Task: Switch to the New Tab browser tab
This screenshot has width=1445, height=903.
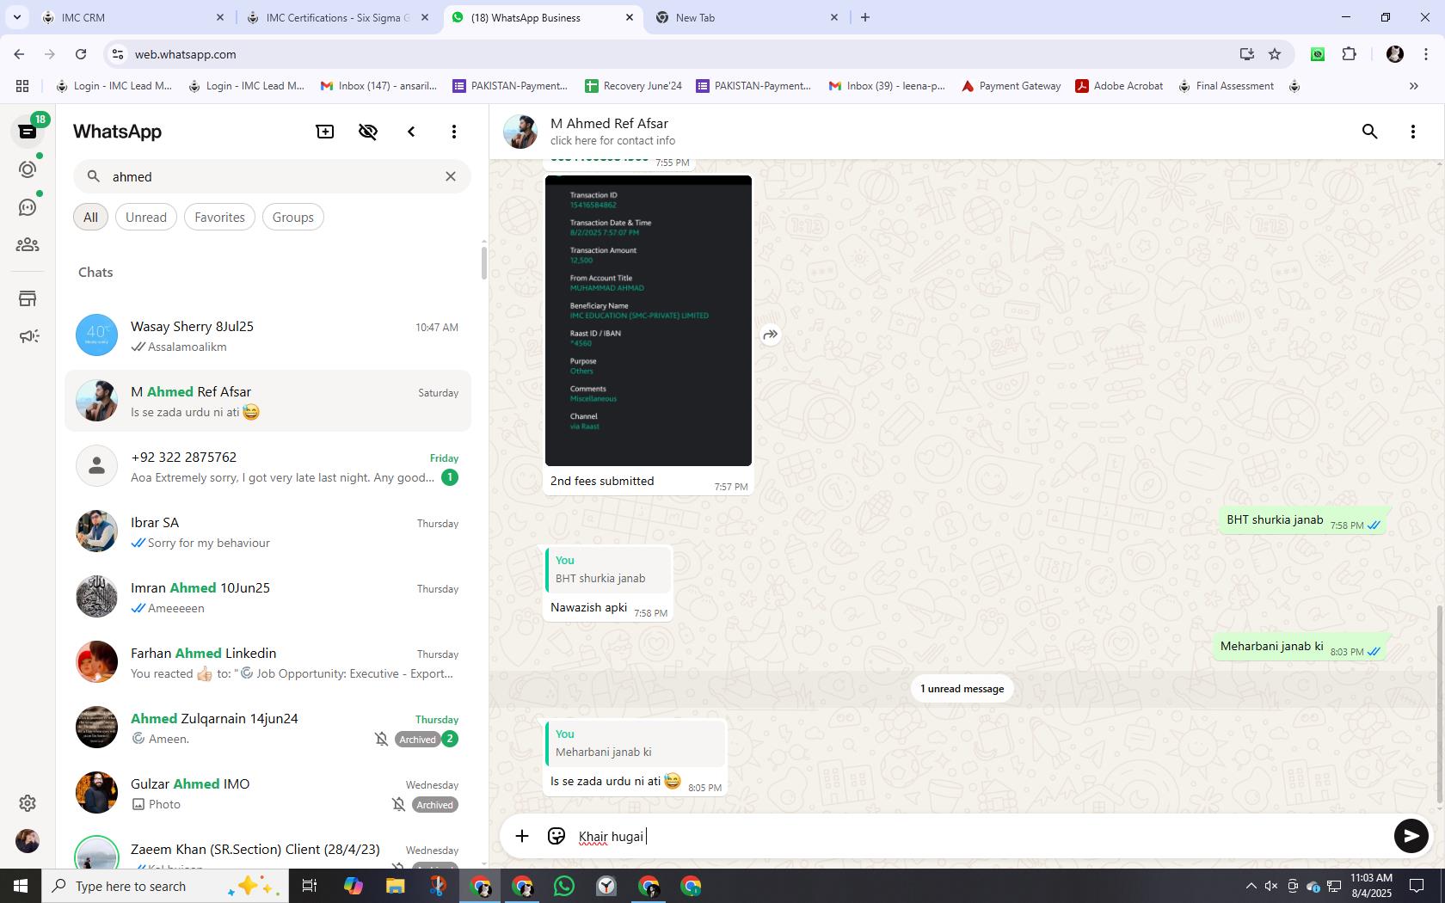Action: click(x=747, y=17)
